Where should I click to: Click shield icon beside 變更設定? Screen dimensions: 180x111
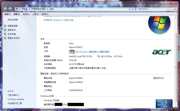click(154, 78)
